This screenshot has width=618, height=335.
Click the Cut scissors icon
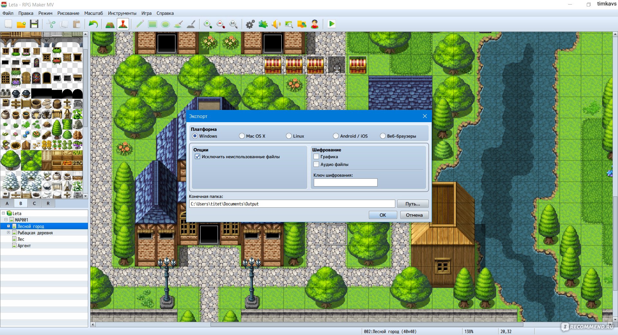point(51,24)
